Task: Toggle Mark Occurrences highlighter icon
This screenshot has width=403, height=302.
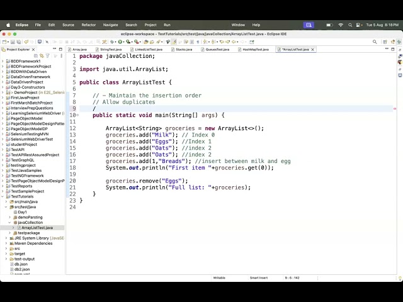Action: pos(174,42)
